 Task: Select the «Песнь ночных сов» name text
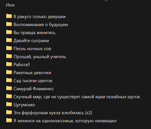point(32,49)
